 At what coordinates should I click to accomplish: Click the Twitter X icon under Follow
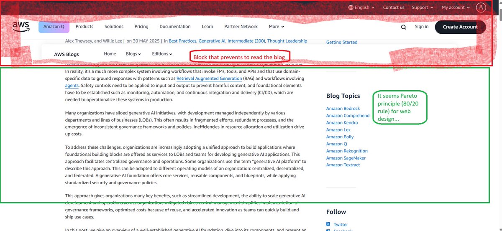tap(328, 224)
